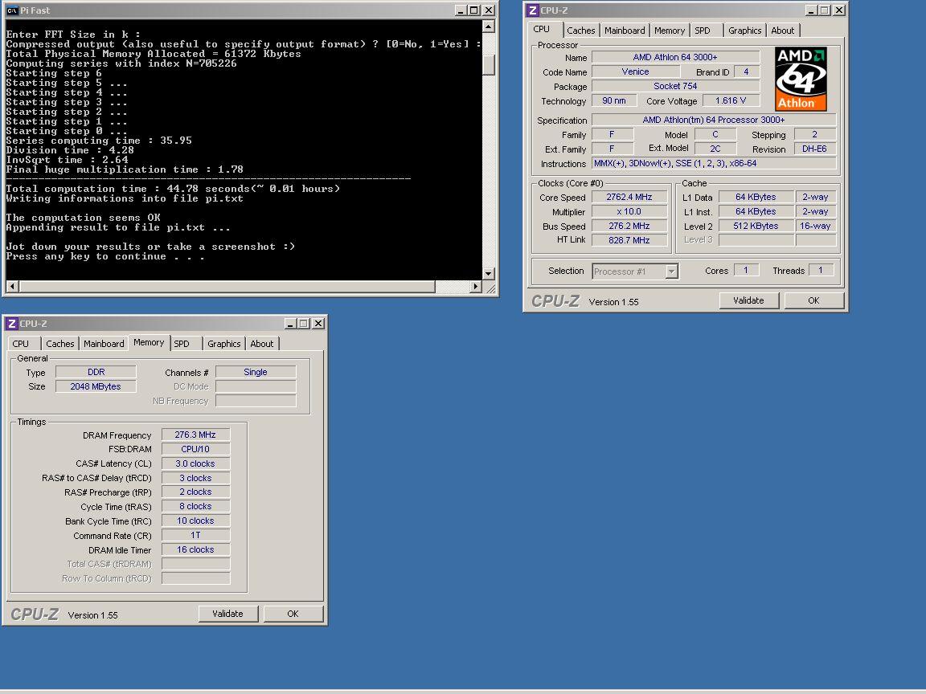Switch to Caches tab in the CPU window
The image size is (926, 694).
tap(580, 30)
